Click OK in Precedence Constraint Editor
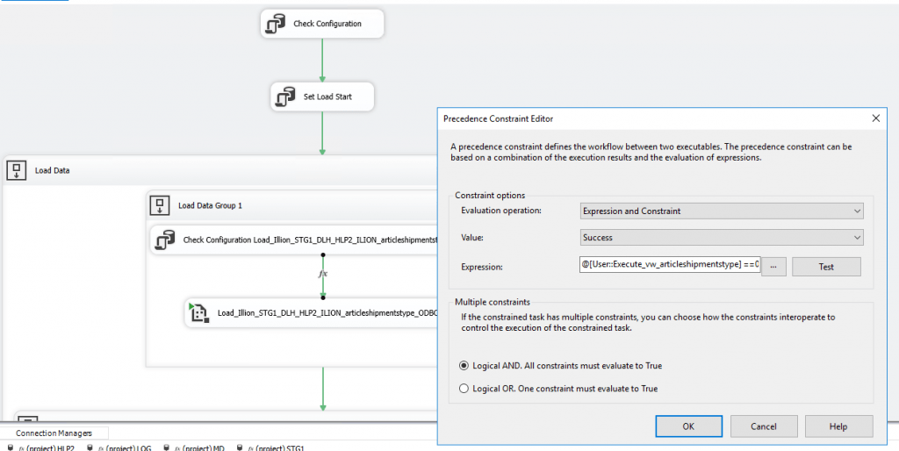 point(688,426)
